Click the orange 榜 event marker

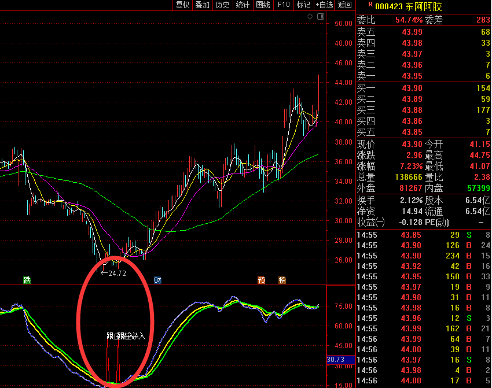pyautogui.click(x=282, y=280)
